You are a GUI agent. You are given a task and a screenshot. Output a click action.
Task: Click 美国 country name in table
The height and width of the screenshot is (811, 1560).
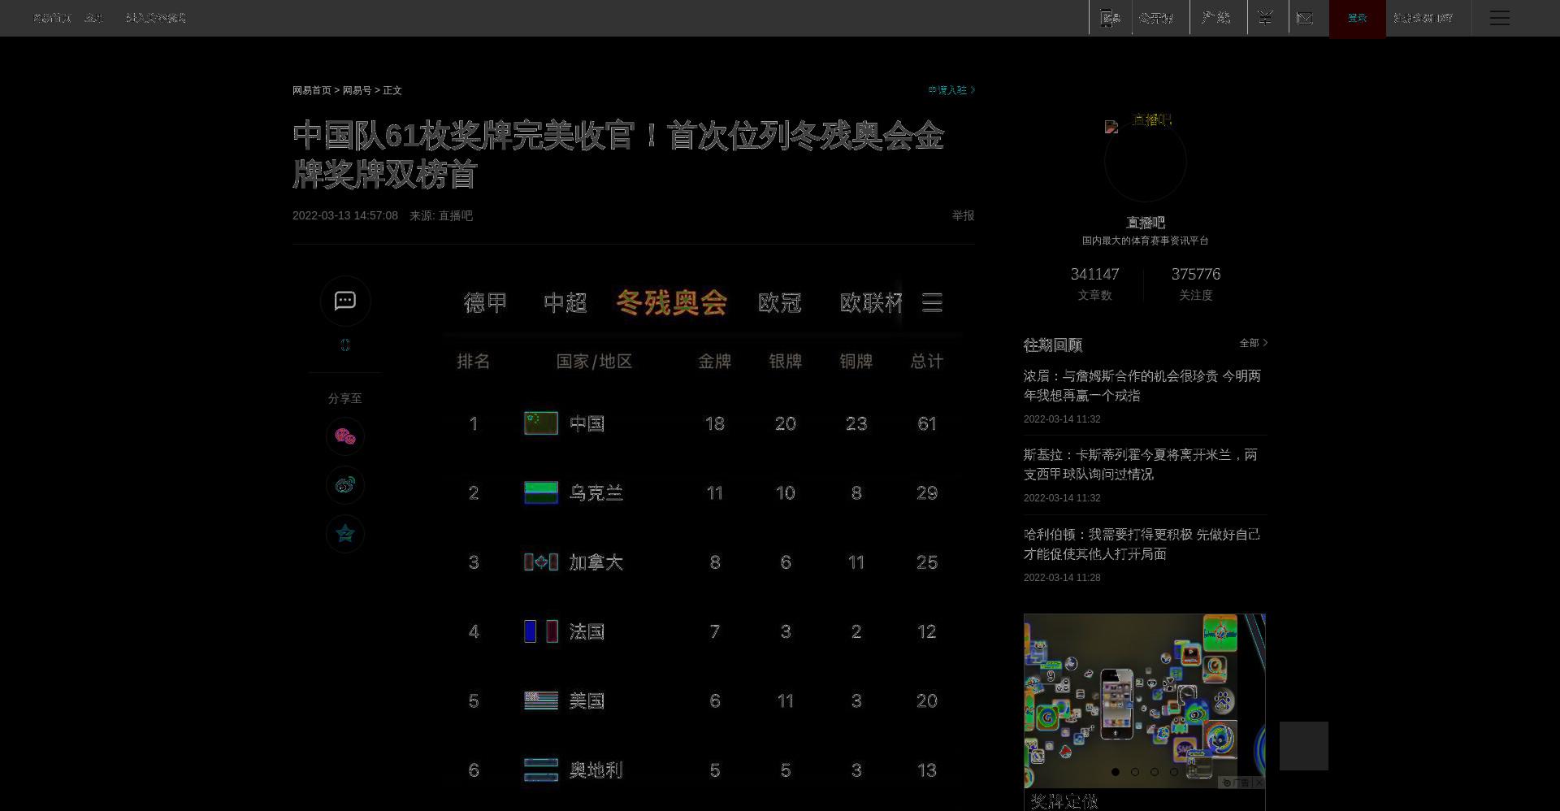click(x=587, y=700)
